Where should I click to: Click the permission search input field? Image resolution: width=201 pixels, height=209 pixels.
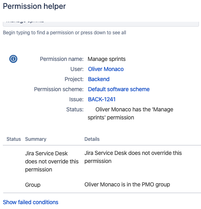click(101, 24)
